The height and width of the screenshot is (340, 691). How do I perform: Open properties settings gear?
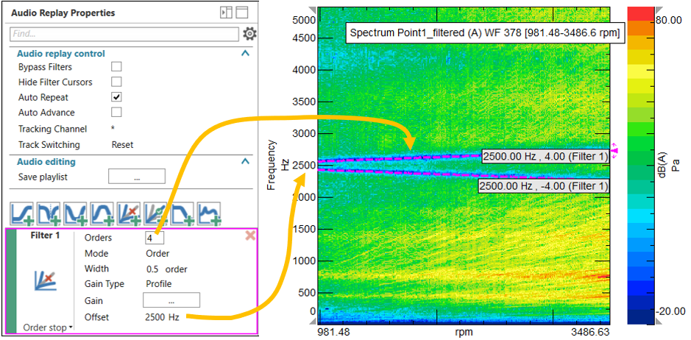[250, 34]
